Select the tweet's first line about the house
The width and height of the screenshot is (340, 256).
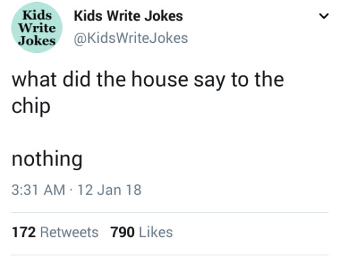click(x=148, y=80)
